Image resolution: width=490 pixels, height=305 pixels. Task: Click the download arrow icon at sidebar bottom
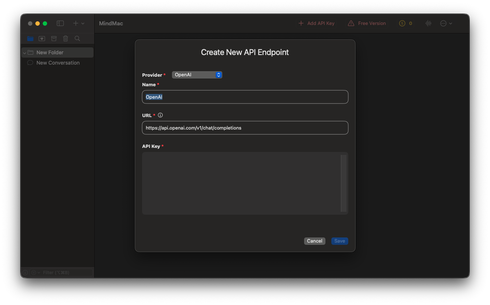(25, 273)
